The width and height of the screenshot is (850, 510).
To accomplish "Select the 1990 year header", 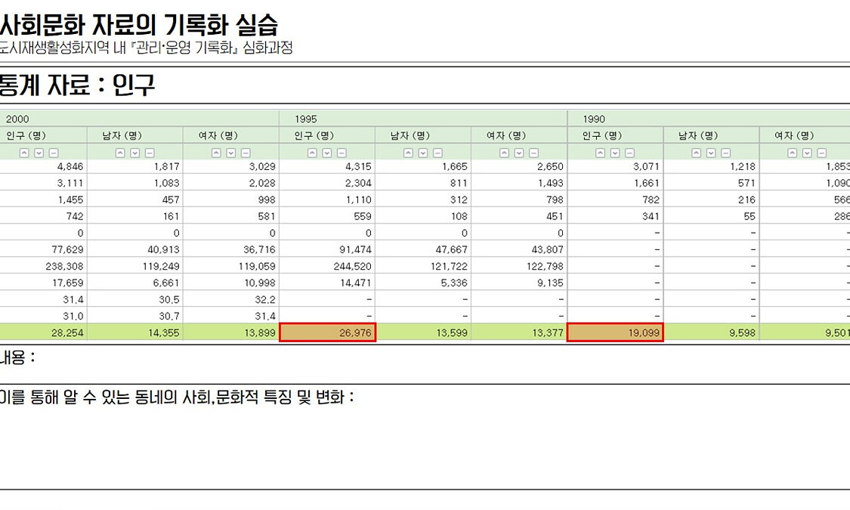I will [x=594, y=119].
